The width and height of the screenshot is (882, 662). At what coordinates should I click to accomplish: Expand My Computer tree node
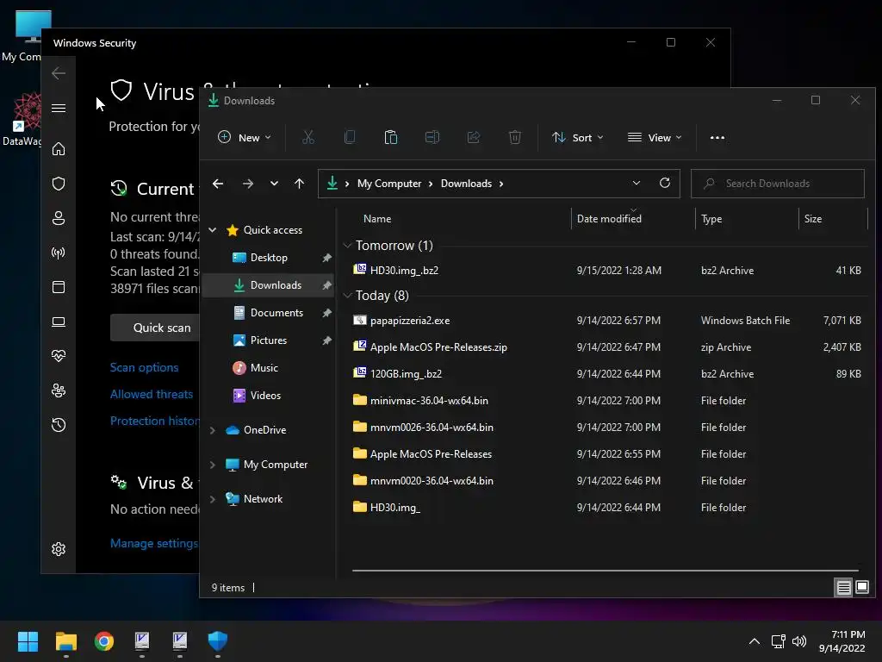213,465
